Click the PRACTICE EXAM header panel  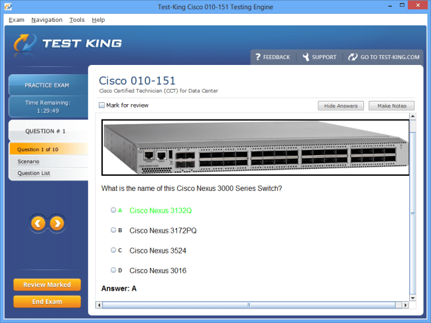(48, 85)
